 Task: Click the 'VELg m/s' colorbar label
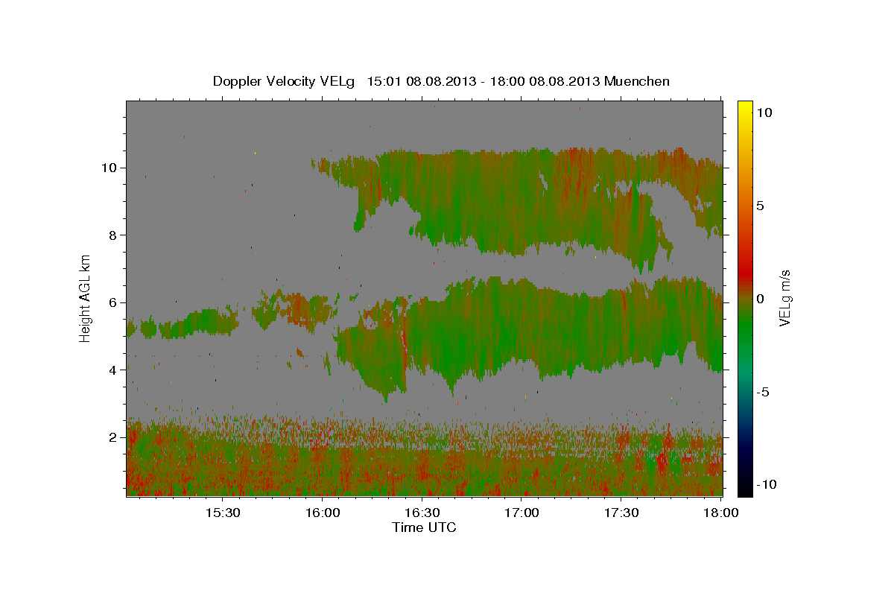pyautogui.click(x=784, y=298)
